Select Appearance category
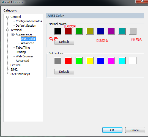This screenshot has width=148, height=137. pos(24,34)
